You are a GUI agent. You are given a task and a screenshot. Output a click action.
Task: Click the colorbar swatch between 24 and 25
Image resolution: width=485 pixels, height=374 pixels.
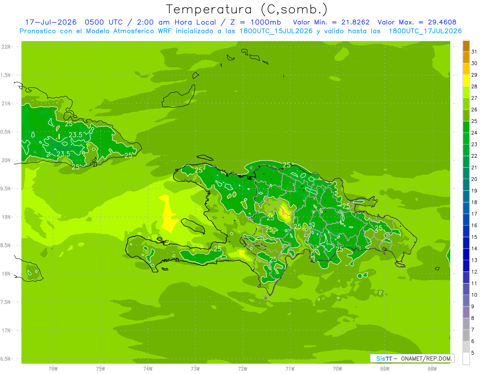pos(466,127)
